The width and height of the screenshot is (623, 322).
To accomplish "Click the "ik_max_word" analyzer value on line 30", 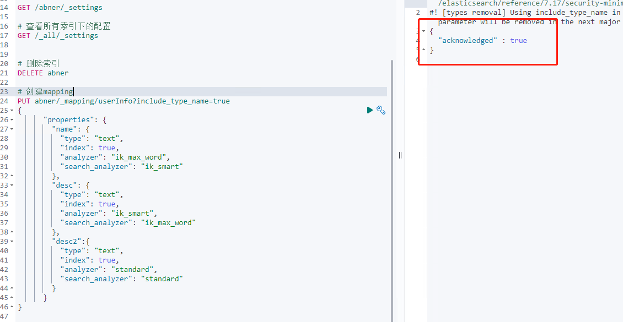I will point(140,157).
